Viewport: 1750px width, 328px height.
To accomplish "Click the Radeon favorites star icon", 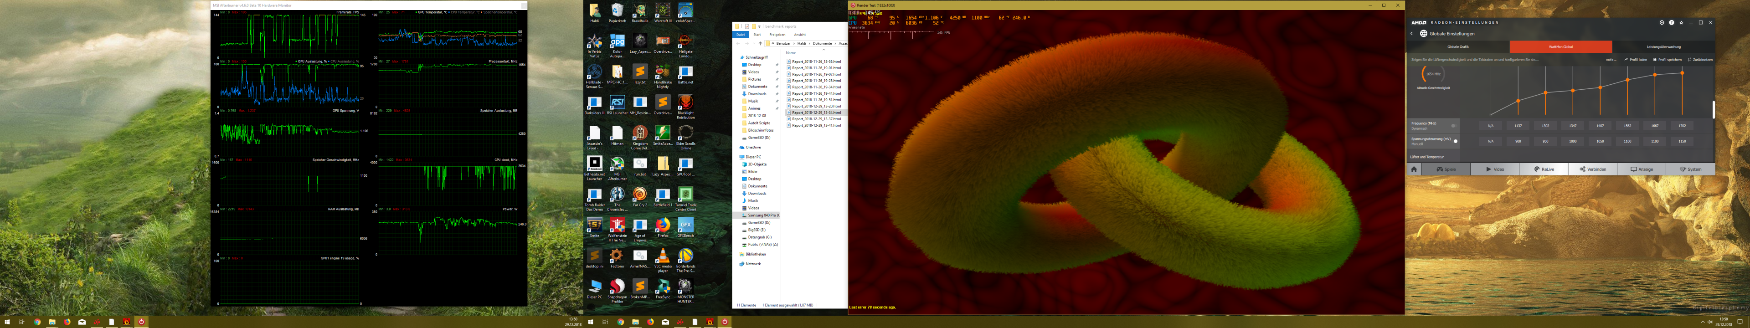I will pos(1681,22).
